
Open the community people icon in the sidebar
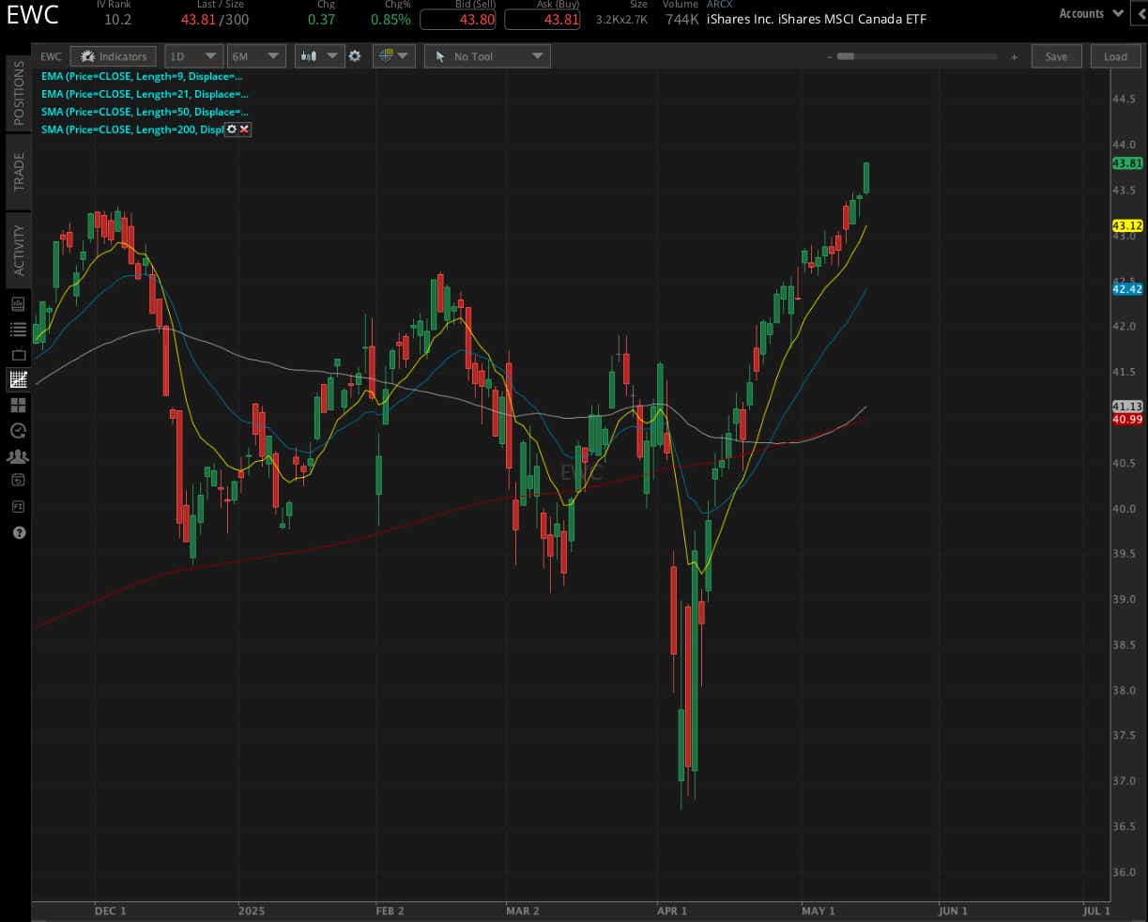(x=17, y=456)
